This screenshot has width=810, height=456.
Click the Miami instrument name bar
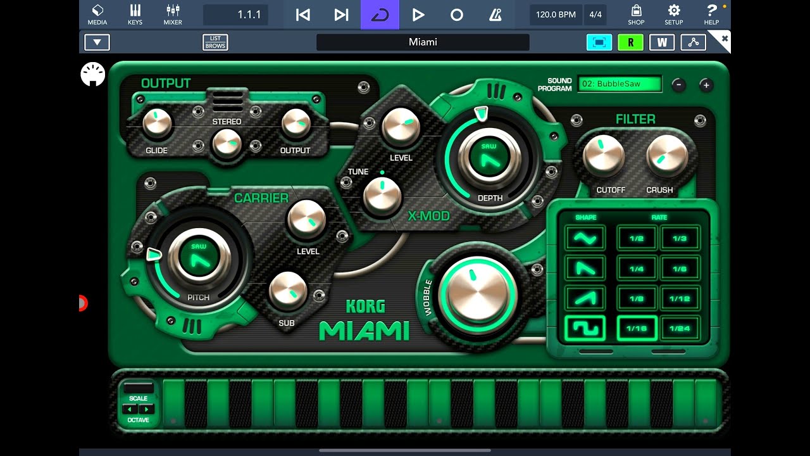pyautogui.click(x=423, y=42)
